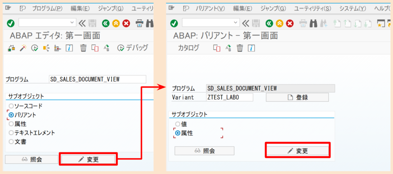Select バリアント radio button
The width and height of the screenshot is (393, 174).
pyautogui.click(x=11, y=115)
